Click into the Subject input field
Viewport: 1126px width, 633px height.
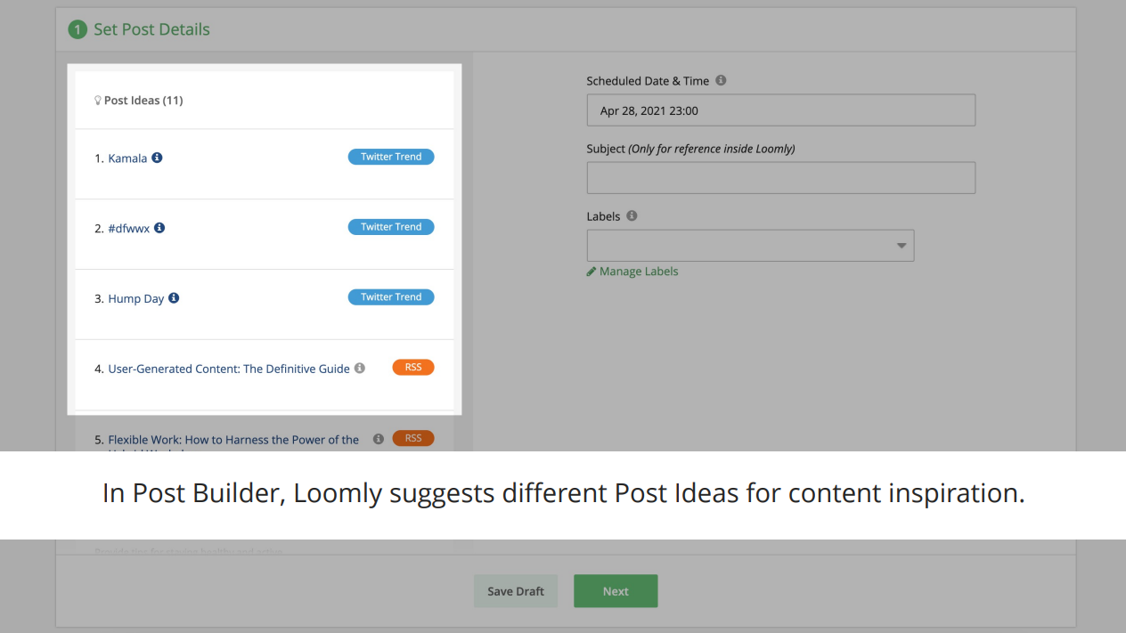(780, 178)
